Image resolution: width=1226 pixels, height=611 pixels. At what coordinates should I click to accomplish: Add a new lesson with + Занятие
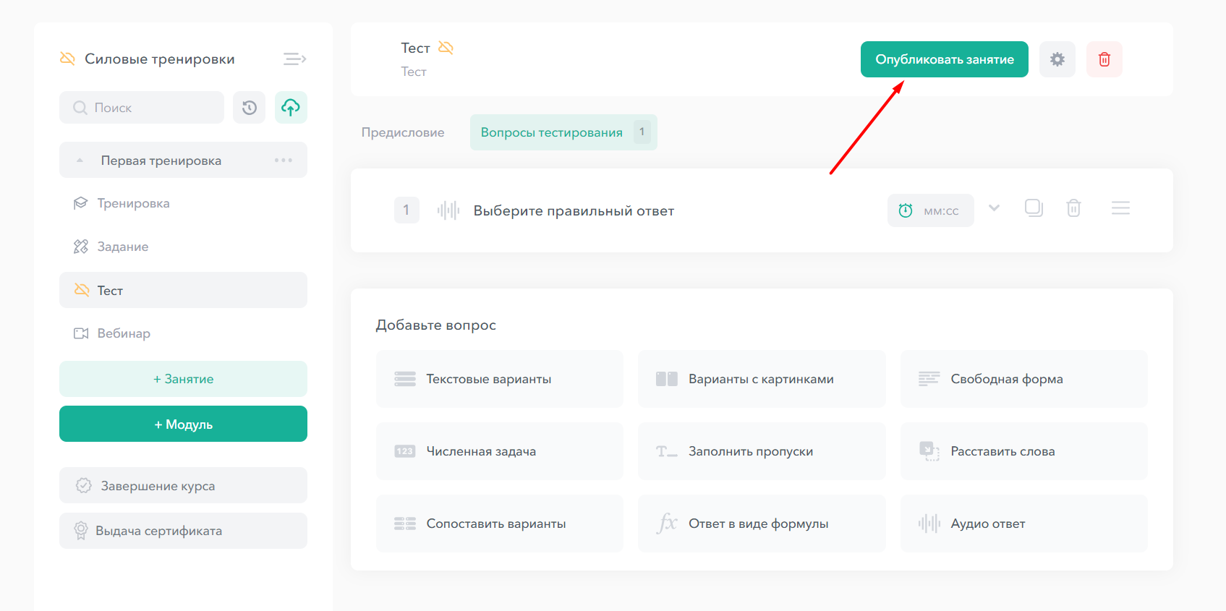183,379
